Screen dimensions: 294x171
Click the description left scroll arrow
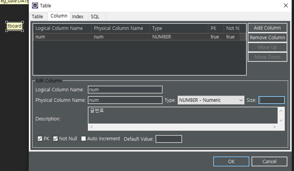[92, 127]
